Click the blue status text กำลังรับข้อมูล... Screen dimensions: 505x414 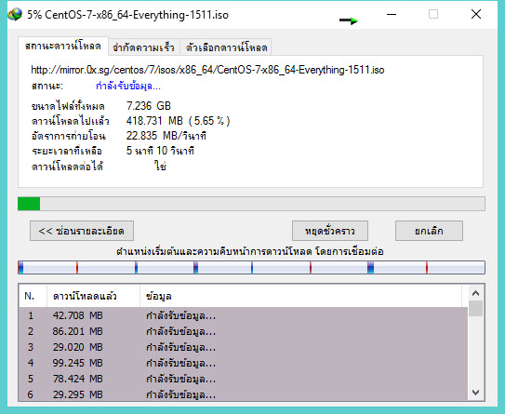128,86
